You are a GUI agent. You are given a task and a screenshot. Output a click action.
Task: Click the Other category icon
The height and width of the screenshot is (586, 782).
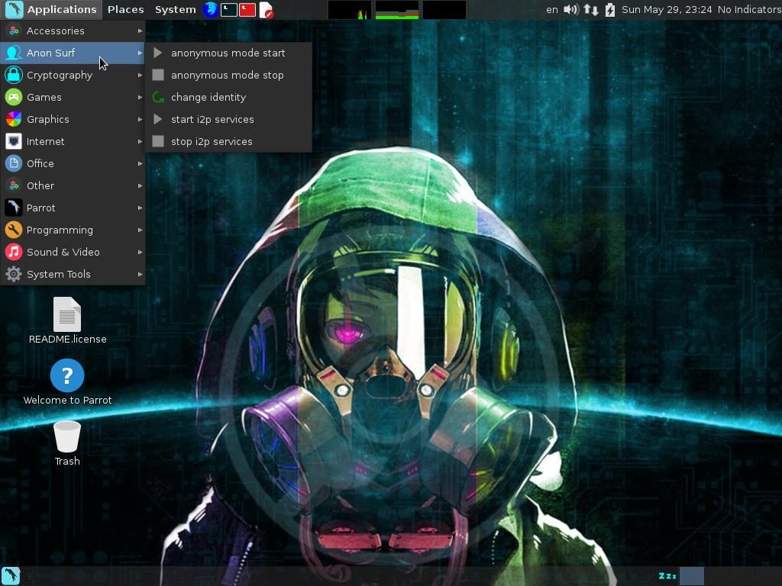tap(14, 186)
